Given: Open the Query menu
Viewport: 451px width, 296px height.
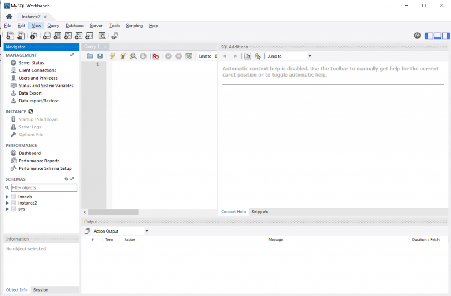Looking at the screenshot, I should click(53, 26).
